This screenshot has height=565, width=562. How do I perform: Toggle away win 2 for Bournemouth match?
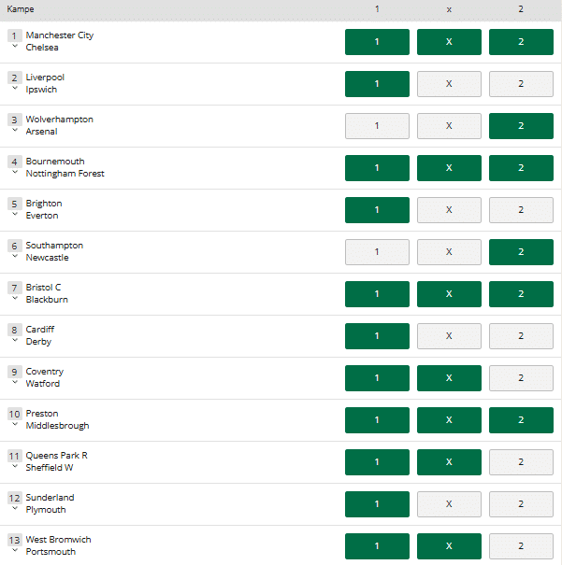[521, 168]
